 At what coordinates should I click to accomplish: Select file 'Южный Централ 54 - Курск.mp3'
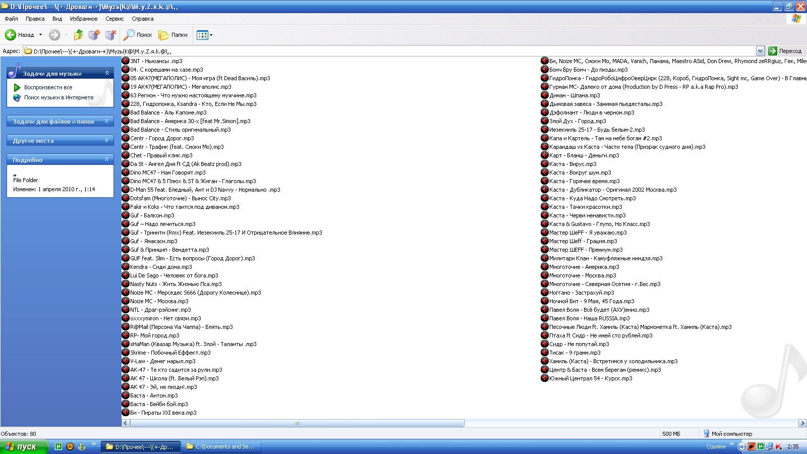coord(587,378)
